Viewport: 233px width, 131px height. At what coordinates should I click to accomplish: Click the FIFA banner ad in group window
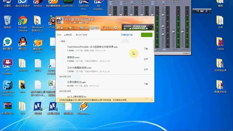(138, 27)
